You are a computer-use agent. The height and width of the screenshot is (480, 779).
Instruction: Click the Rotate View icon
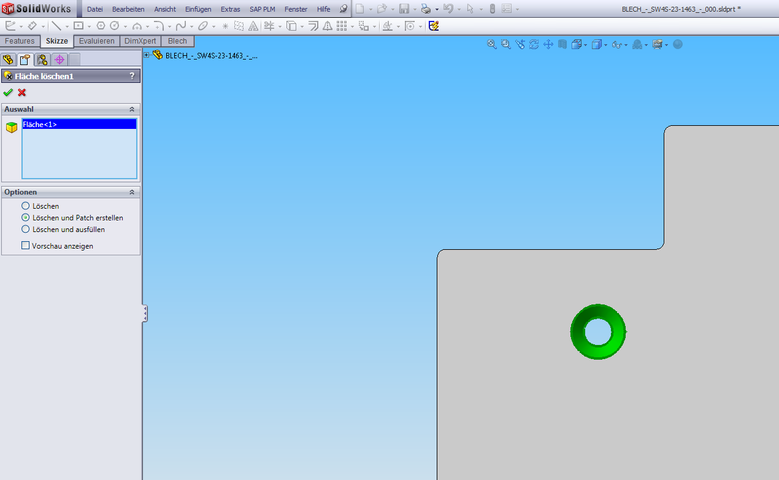tap(534, 44)
